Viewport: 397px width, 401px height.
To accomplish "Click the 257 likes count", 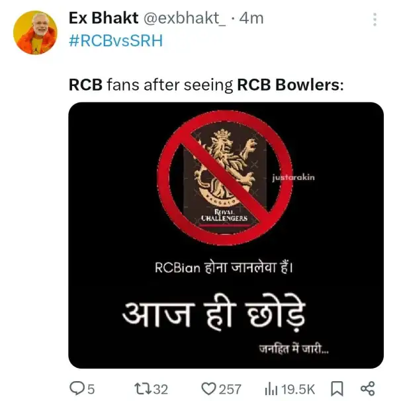I will click(230, 390).
